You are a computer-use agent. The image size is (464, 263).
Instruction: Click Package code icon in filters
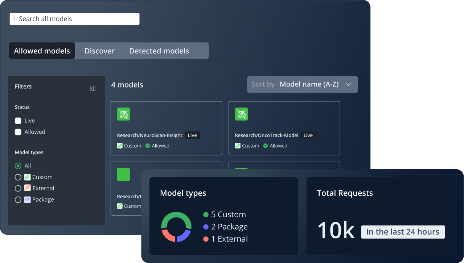point(28,199)
